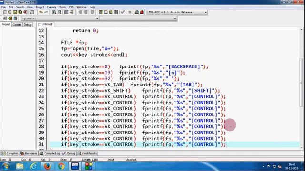Click the "a+" string on line 15

(x=108, y=48)
